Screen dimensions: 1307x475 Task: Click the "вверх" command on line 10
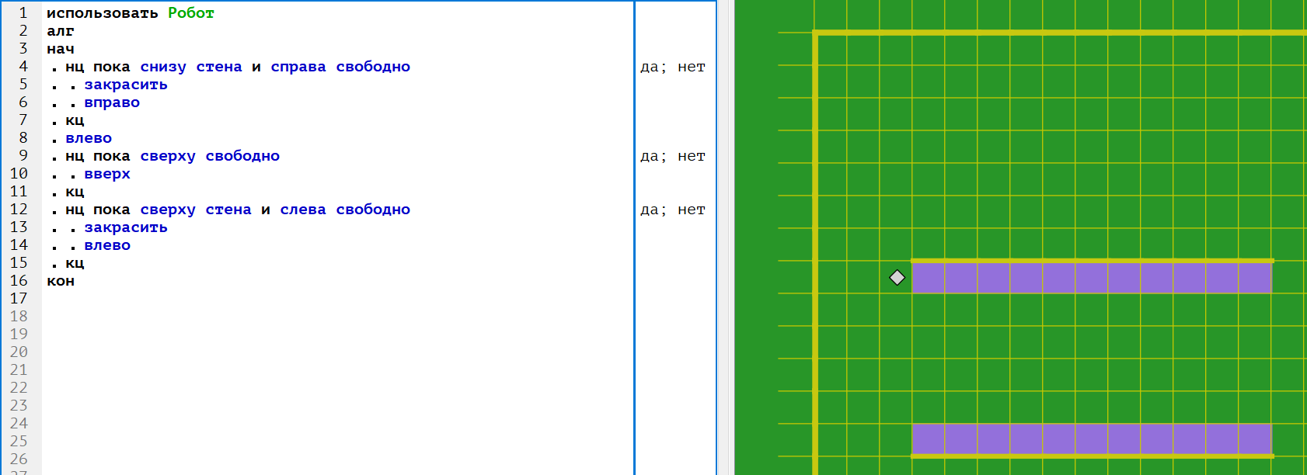click(107, 174)
